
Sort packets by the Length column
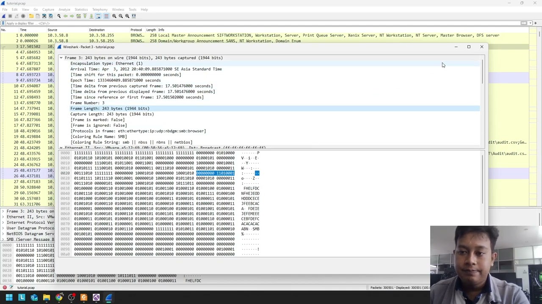[x=151, y=30]
